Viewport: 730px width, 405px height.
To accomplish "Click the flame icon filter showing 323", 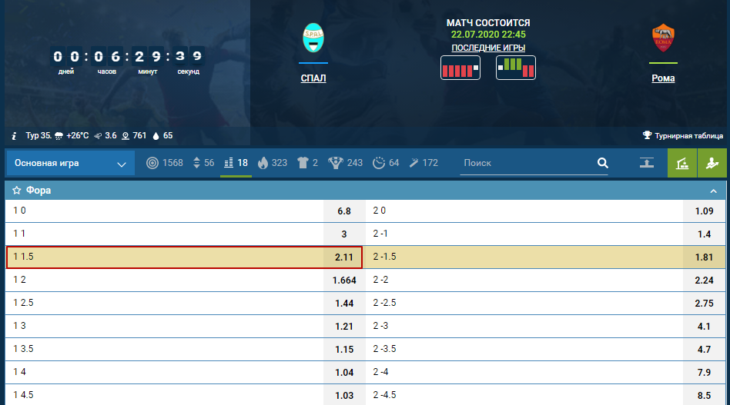I will [273, 163].
